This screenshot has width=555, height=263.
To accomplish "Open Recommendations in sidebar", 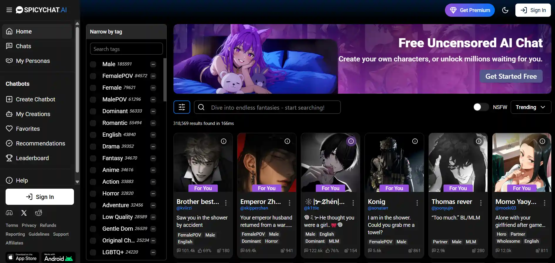I will (37, 143).
